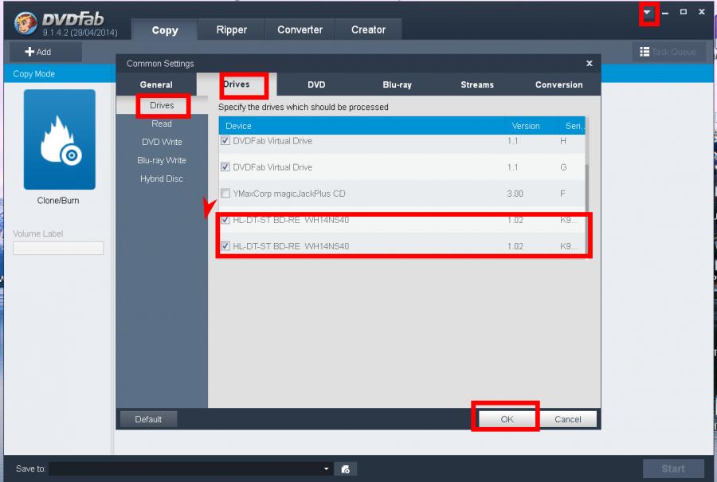This screenshot has height=482, width=717.
Task: Open the Conversion settings tab
Action: click(558, 84)
